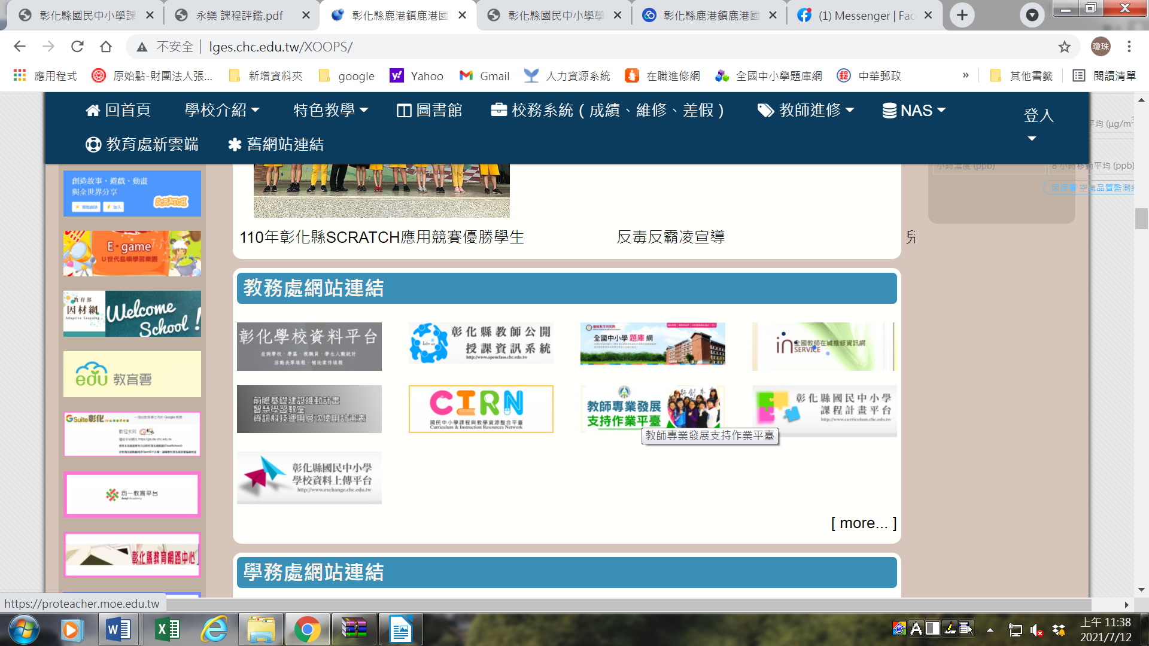Open the Gmail bookmark
Screen dimensions: 1149x646
[484, 76]
